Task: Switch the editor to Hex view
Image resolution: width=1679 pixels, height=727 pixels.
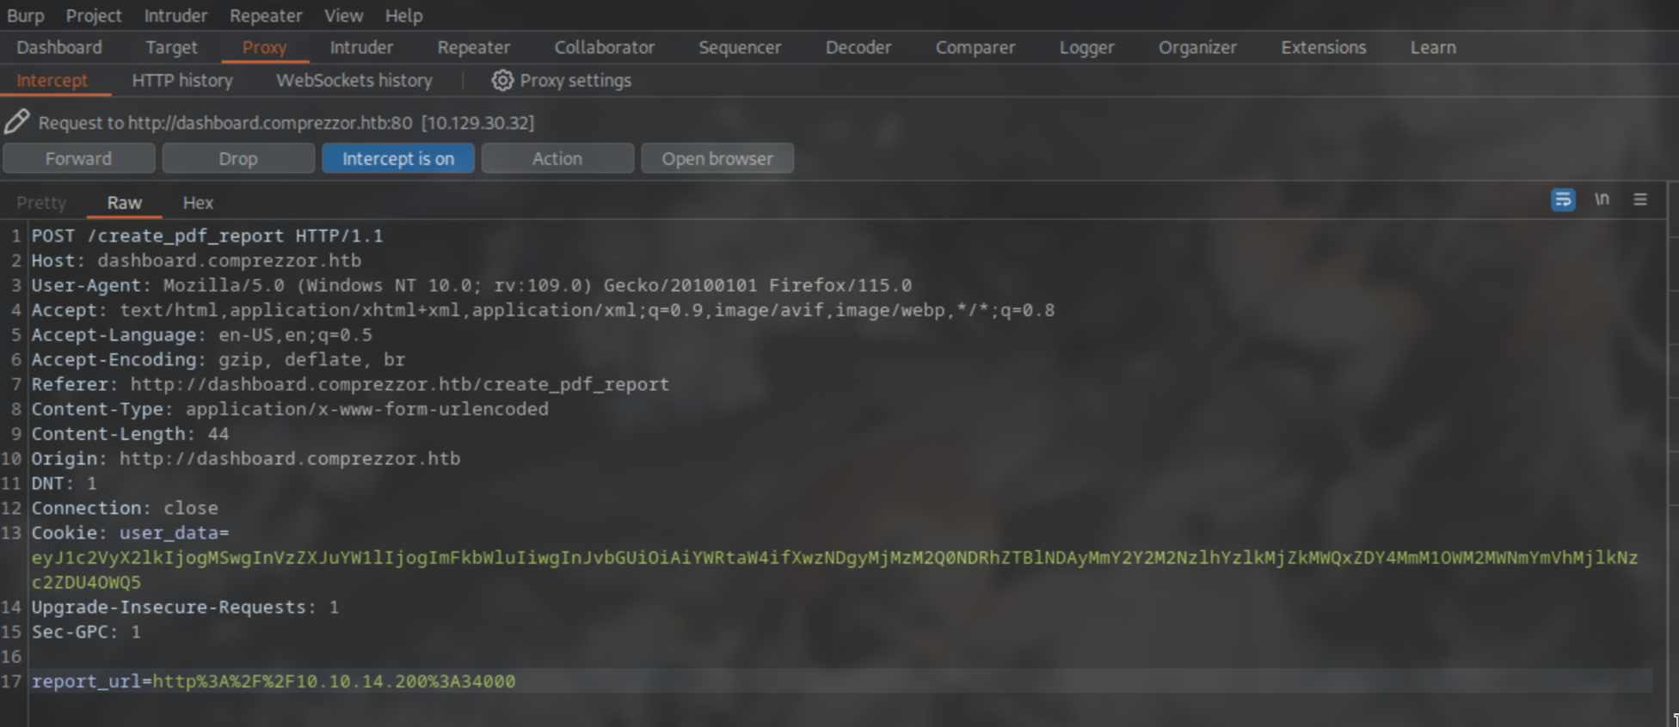Action: [198, 203]
